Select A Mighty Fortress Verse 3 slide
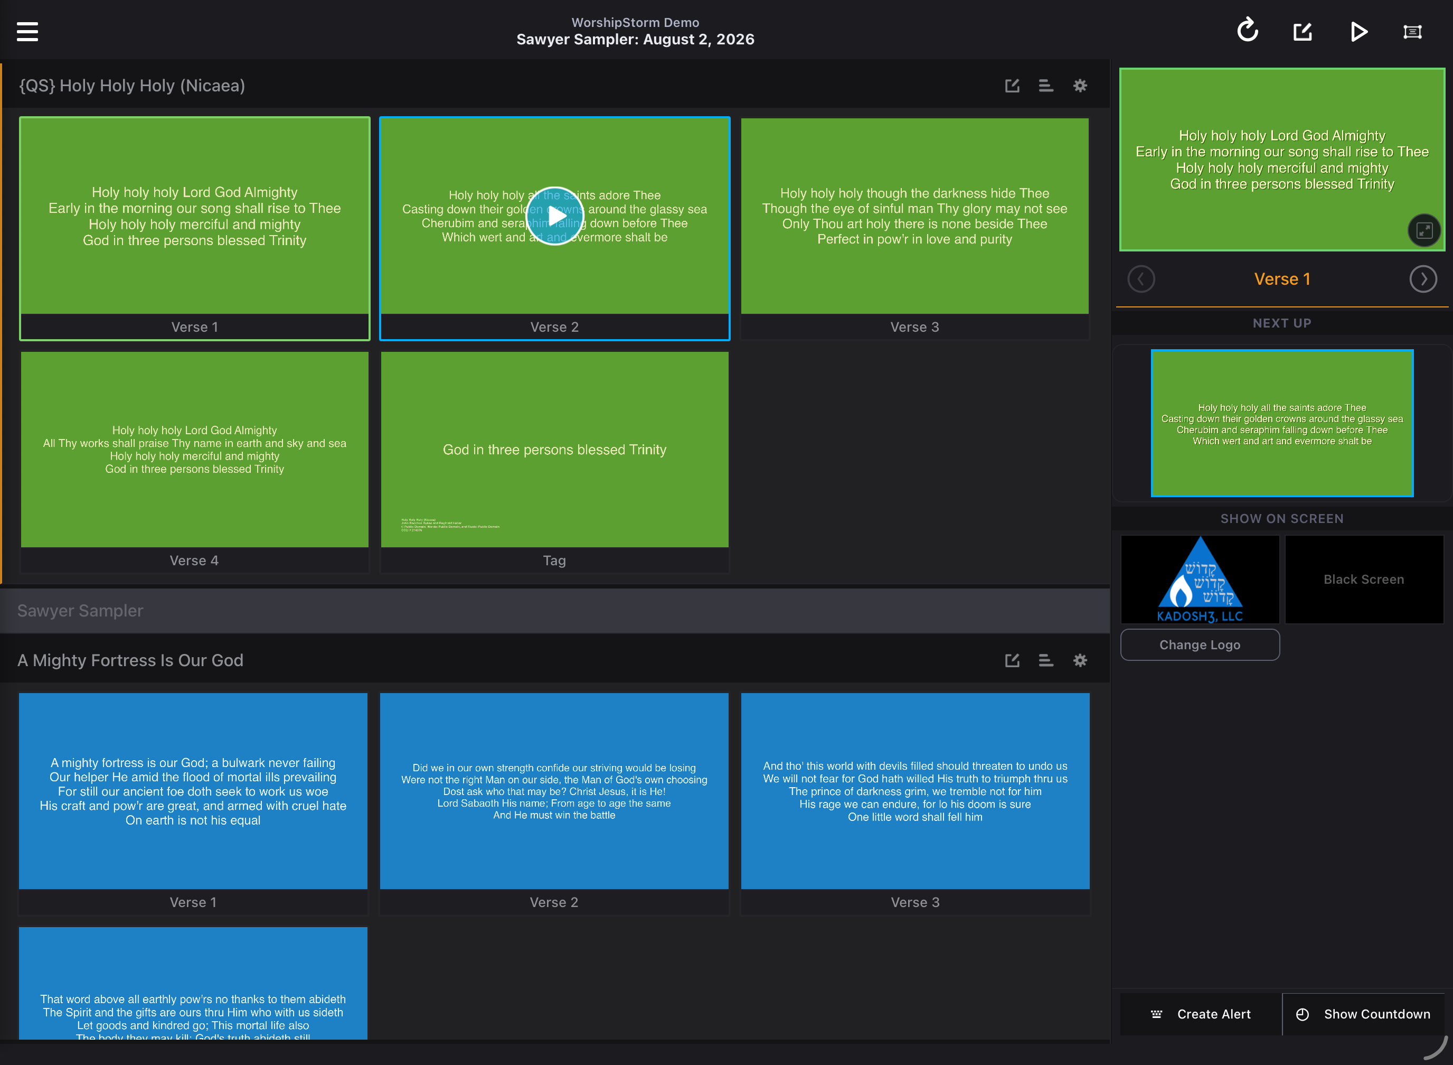The width and height of the screenshot is (1453, 1065). pos(915,804)
